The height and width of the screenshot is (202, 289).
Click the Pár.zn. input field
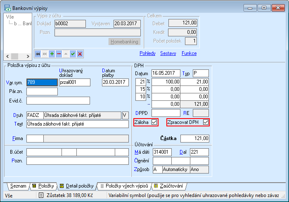[x=42, y=92]
